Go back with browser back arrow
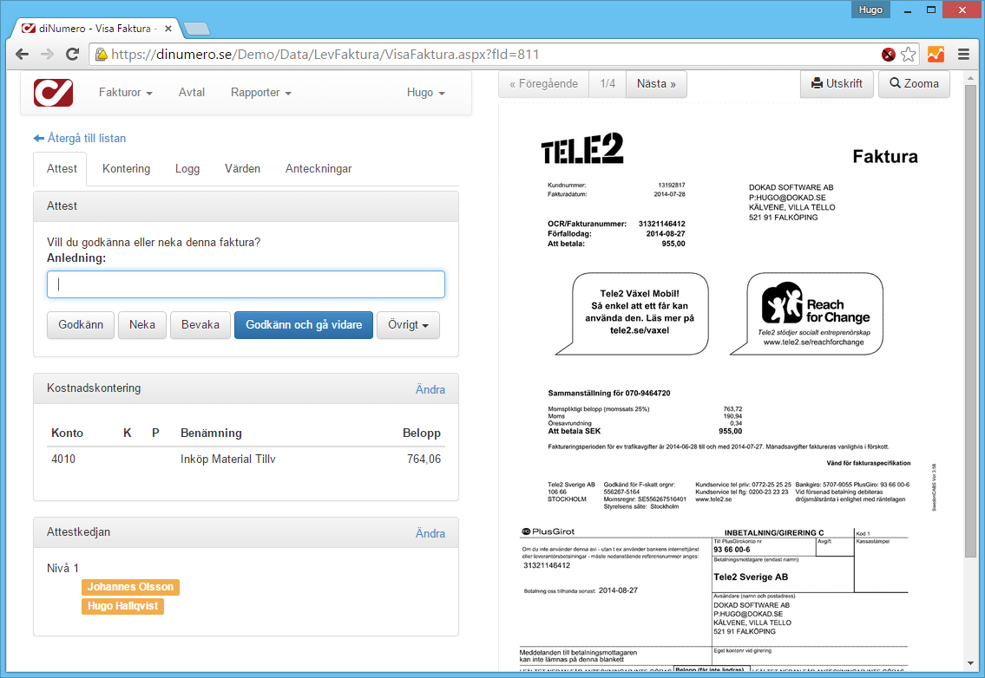This screenshot has height=678, width=985. coord(22,55)
